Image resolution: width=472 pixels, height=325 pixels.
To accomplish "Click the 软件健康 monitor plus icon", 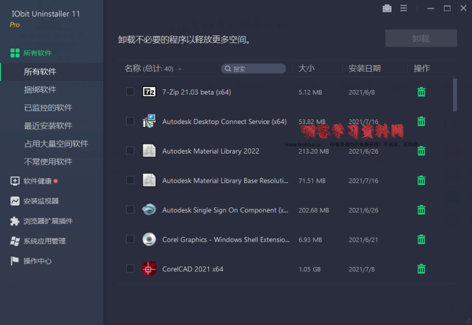I will [15, 181].
